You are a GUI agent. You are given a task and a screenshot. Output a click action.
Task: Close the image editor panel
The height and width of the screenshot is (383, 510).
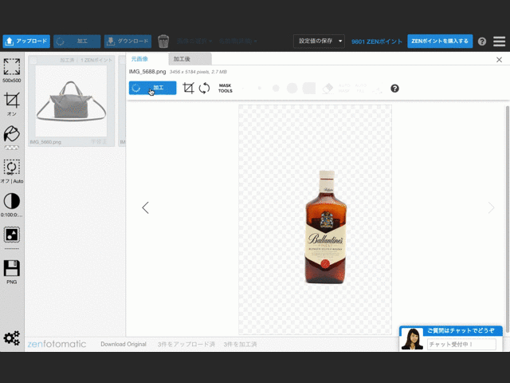[499, 60]
